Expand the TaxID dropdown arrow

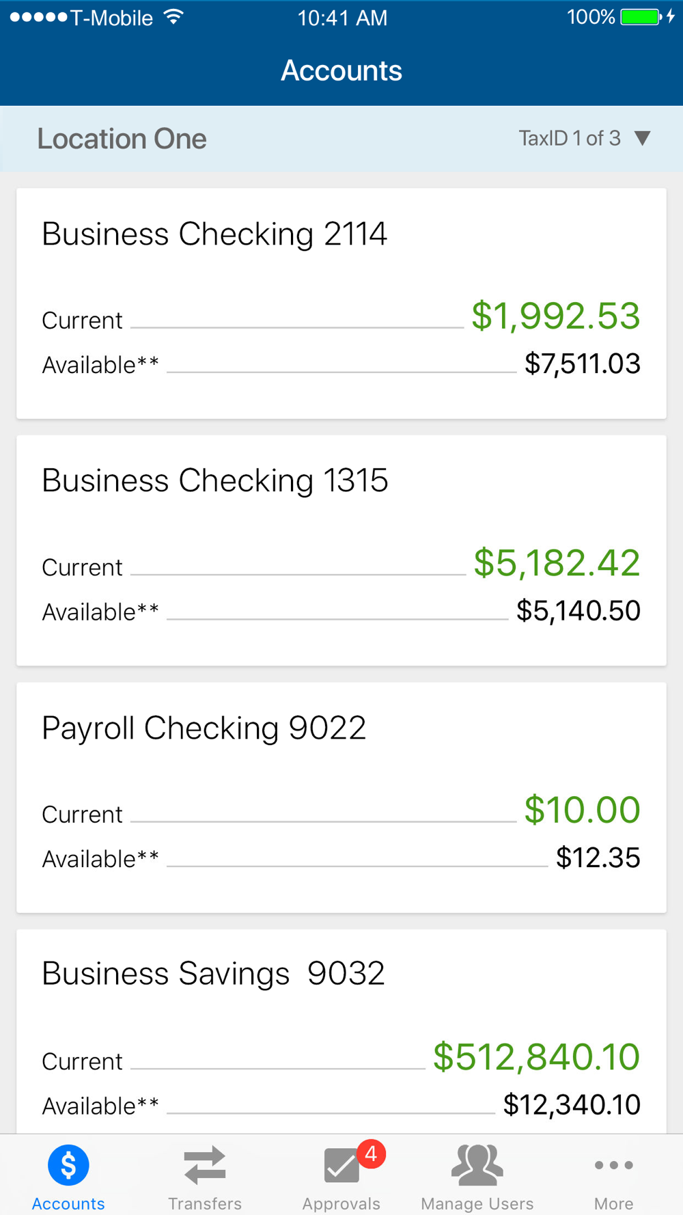click(642, 139)
